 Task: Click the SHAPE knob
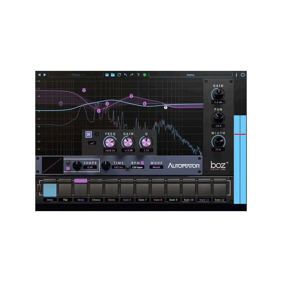[77, 165]
